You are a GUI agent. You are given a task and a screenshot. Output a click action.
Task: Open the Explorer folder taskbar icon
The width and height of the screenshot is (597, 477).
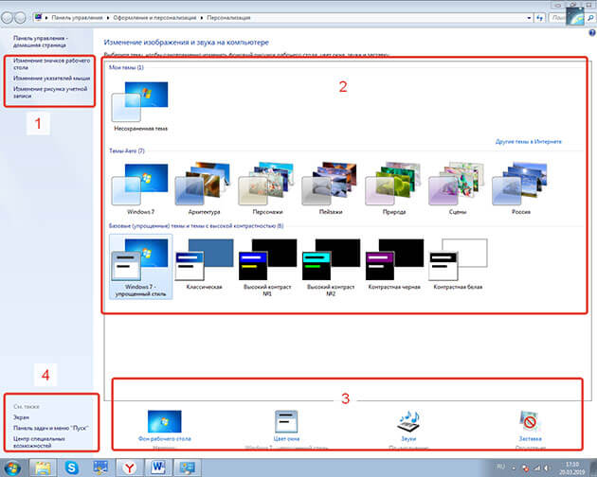(x=43, y=468)
